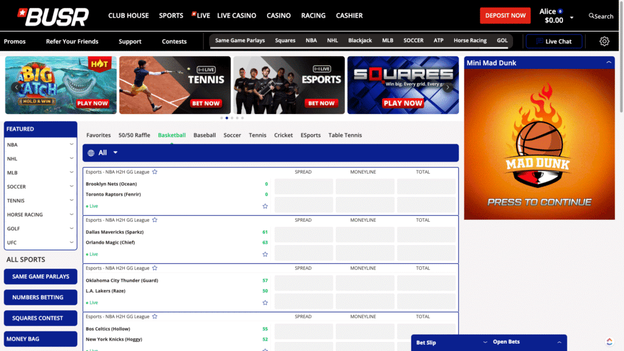Open the settings gear icon

604,41
